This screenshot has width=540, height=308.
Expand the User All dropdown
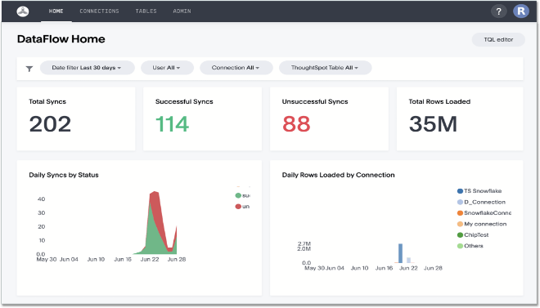pos(167,68)
